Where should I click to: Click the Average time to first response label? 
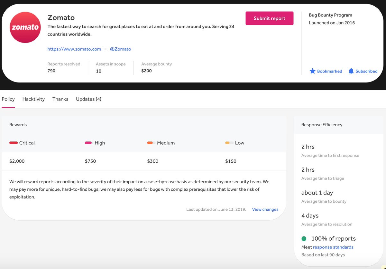(330, 155)
